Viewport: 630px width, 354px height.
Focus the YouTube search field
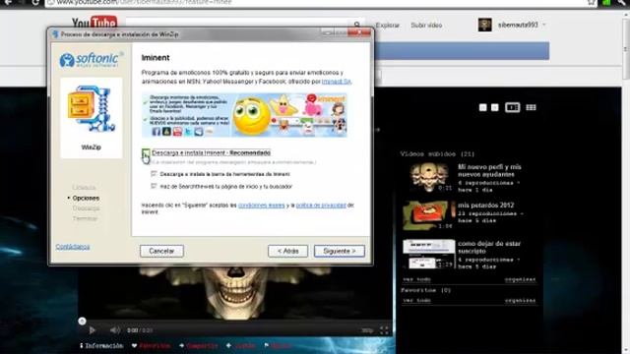tap(237, 23)
